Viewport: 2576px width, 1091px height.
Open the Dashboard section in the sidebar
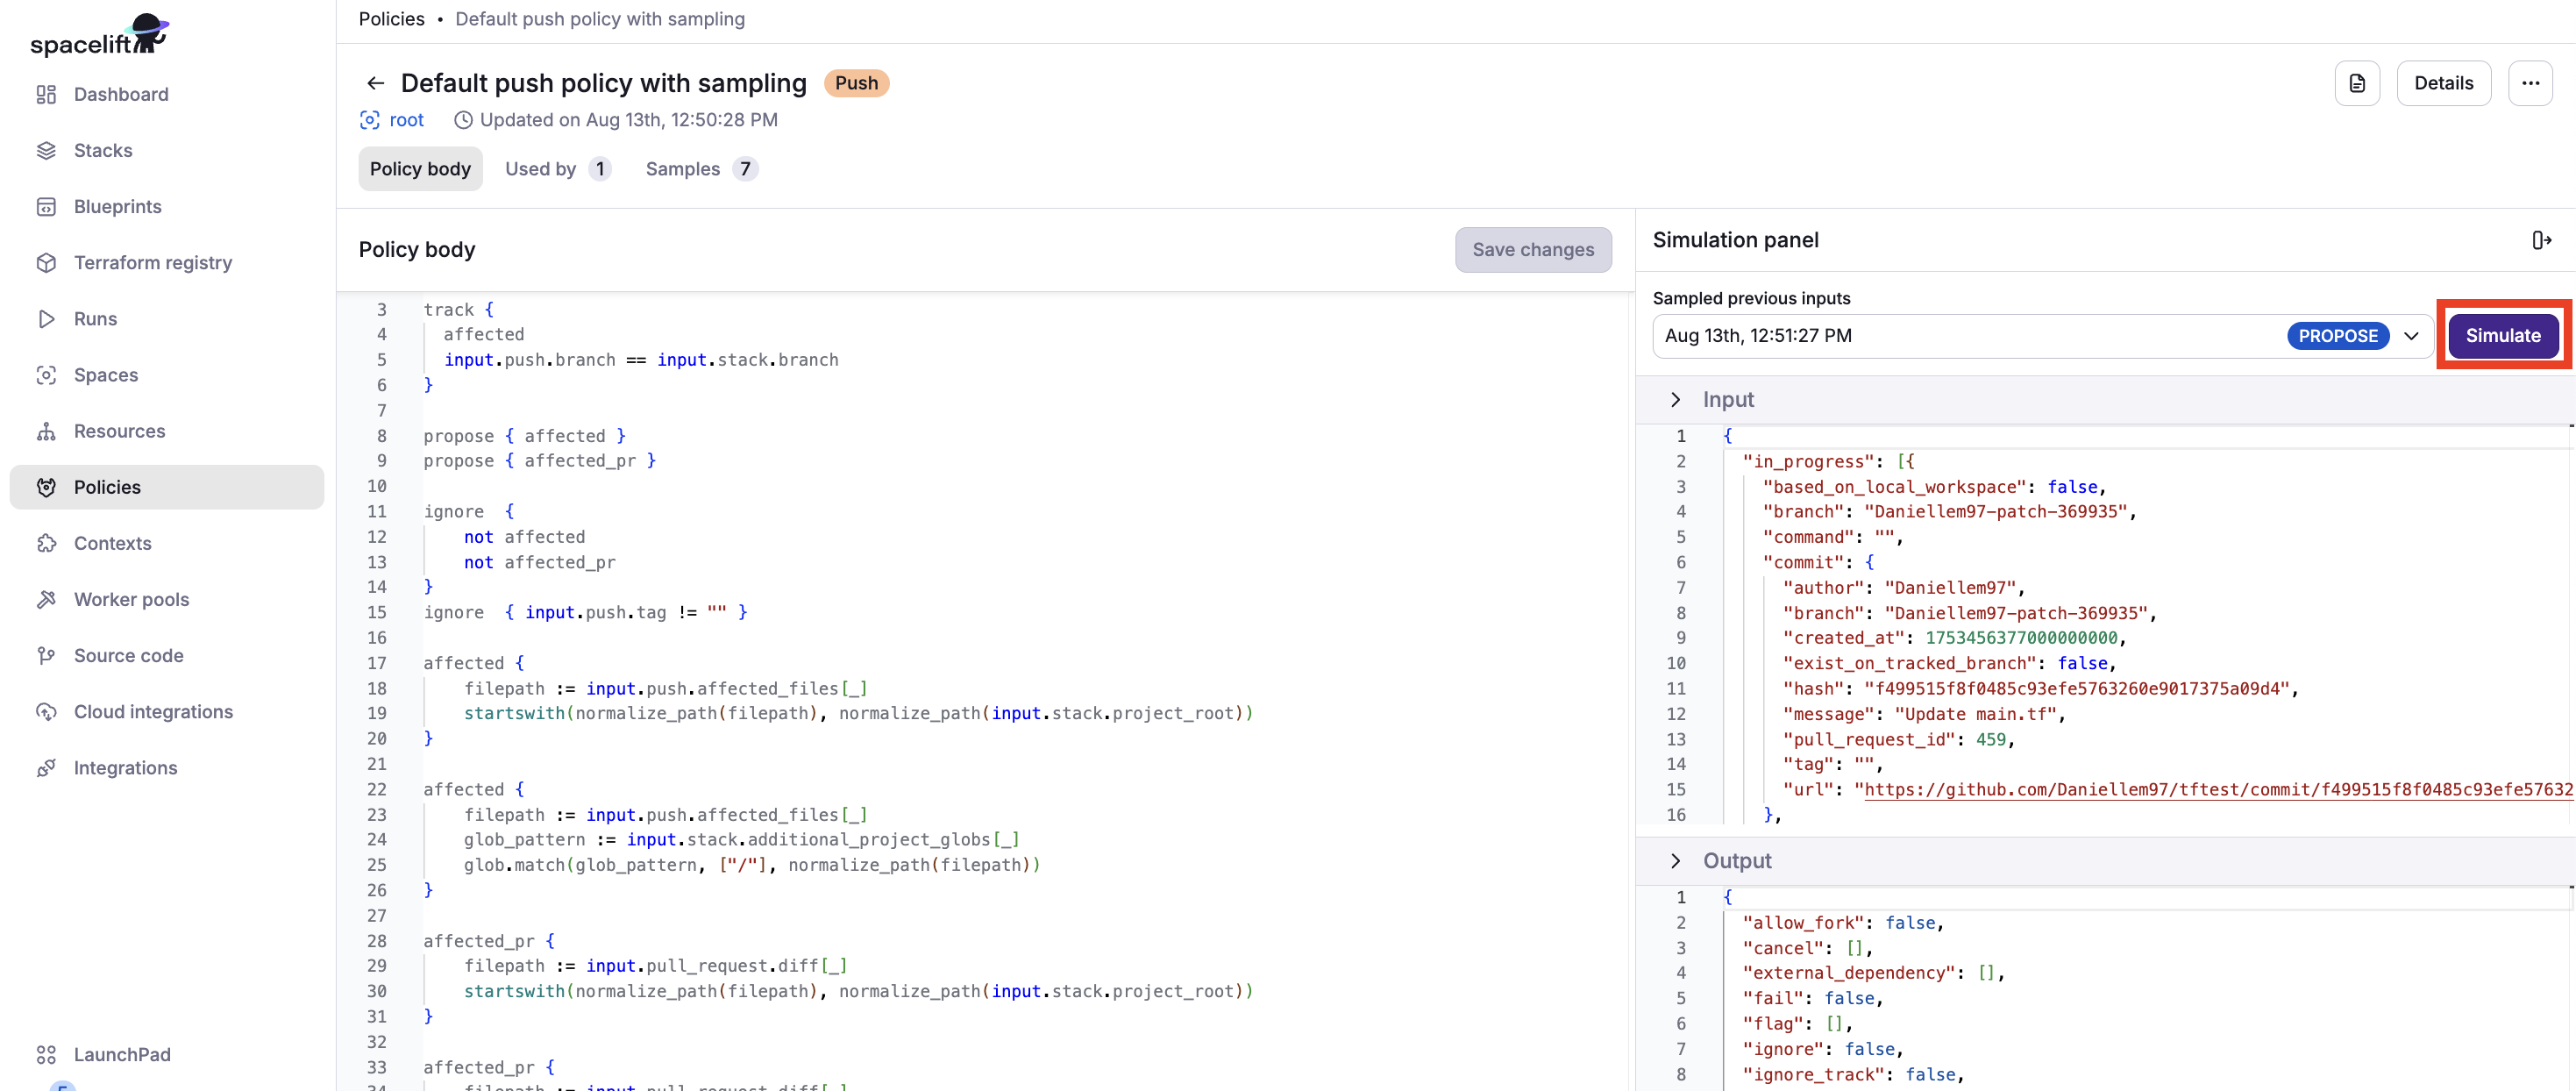47,93
